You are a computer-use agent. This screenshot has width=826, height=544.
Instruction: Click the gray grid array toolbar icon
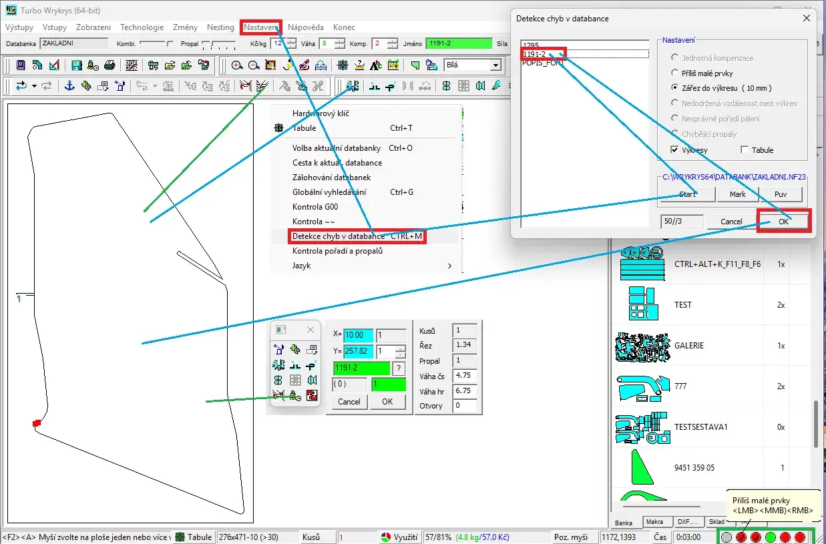pos(463,85)
